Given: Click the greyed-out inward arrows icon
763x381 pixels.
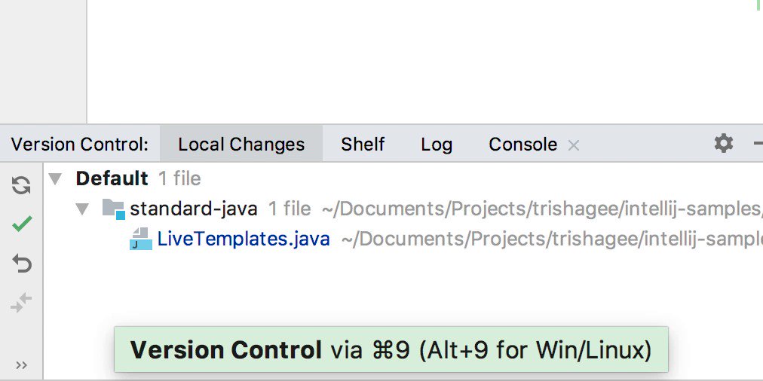Looking at the screenshot, I should 21,302.
